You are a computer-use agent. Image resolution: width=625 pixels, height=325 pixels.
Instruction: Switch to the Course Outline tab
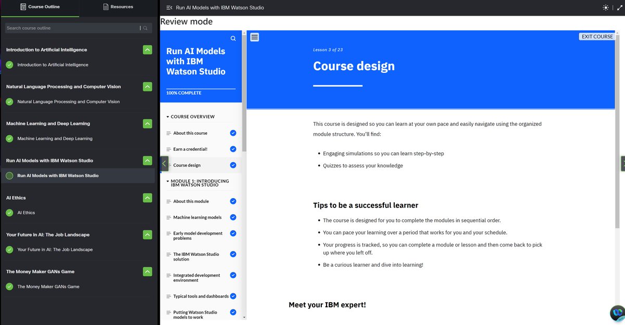(40, 7)
